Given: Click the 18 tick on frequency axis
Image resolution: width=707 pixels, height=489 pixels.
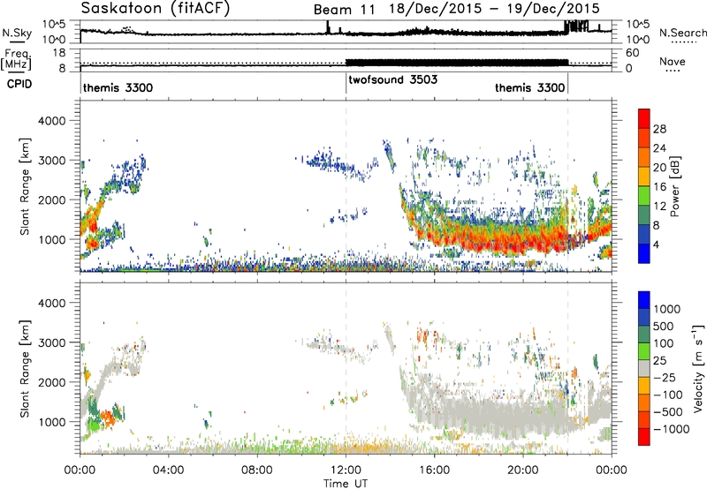Looking at the screenshot, I should click(x=59, y=53).
